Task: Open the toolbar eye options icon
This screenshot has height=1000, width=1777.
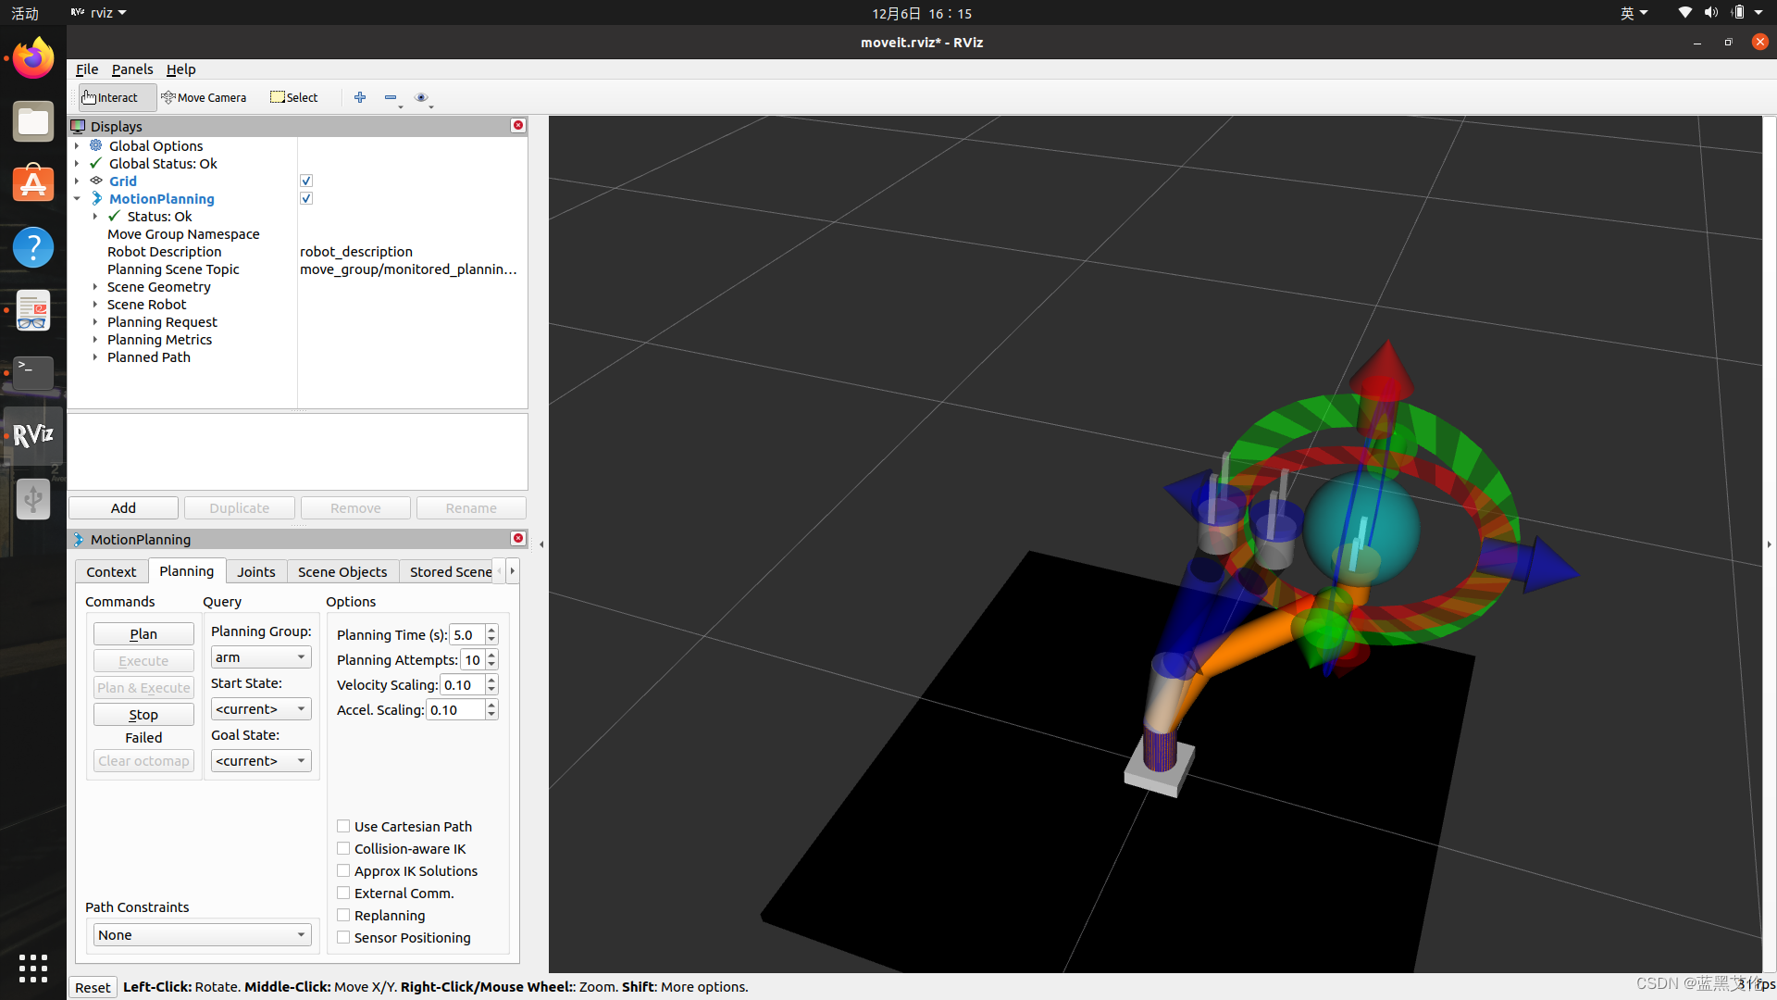Action: 421,97
